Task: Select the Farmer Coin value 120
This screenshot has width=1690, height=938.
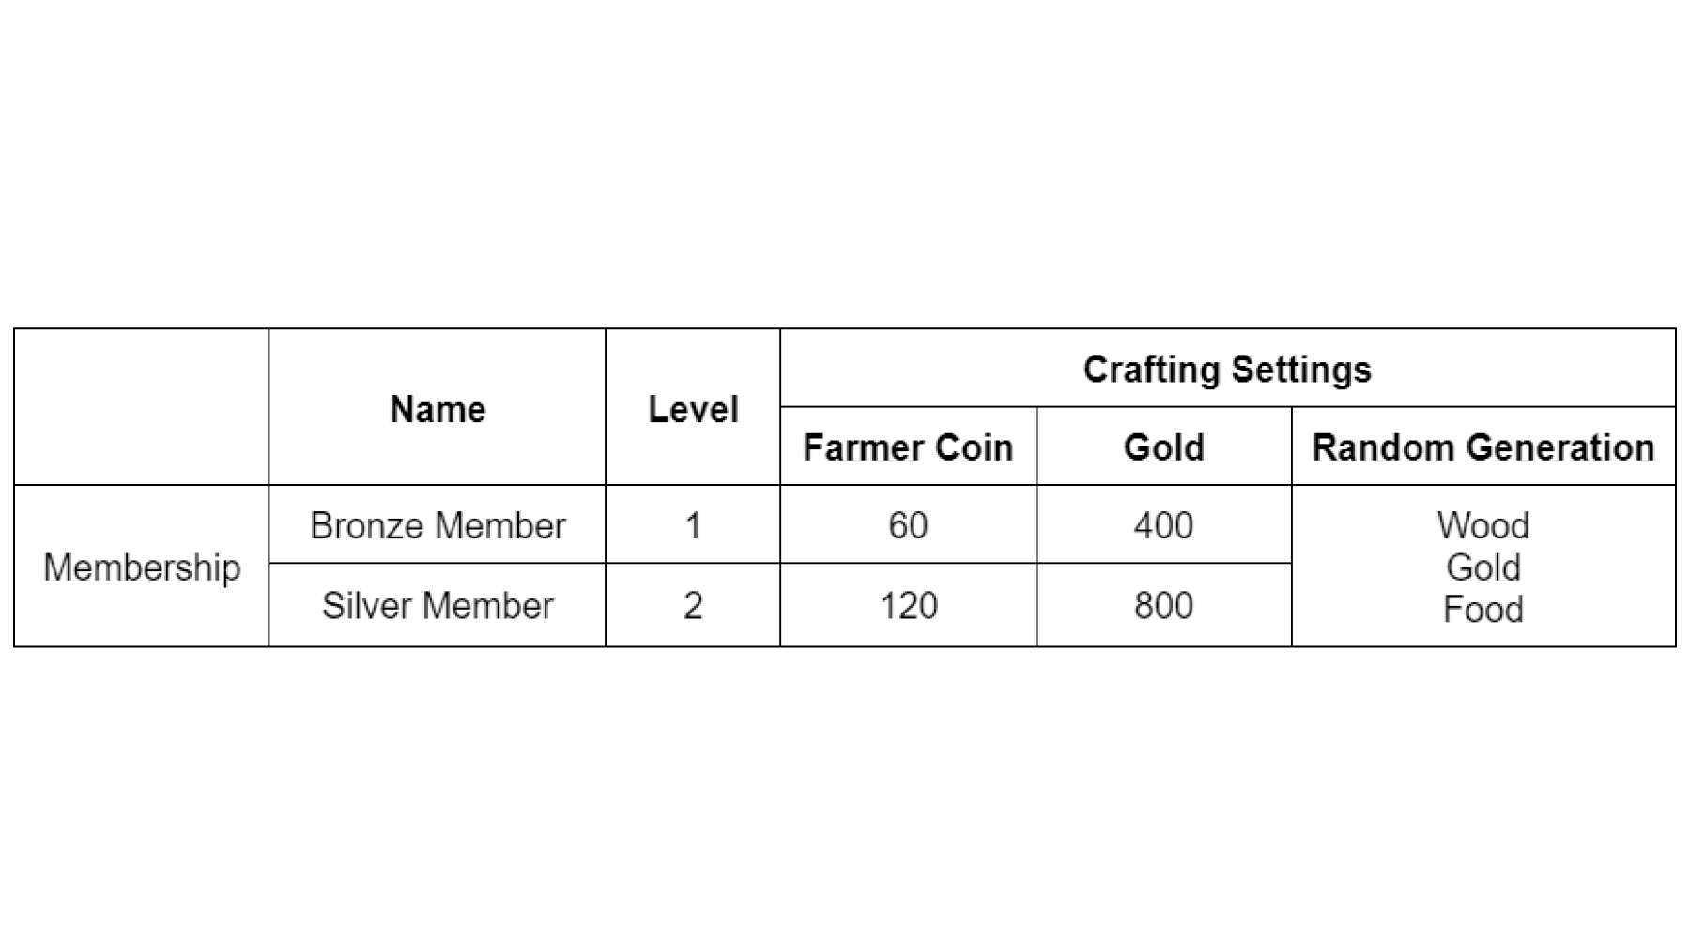Action: [908, 606]
